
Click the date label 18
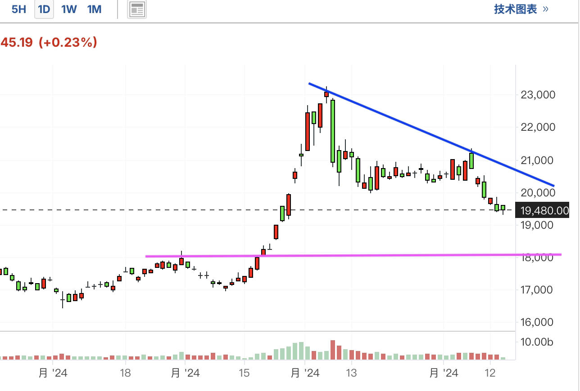pos(125,373)
